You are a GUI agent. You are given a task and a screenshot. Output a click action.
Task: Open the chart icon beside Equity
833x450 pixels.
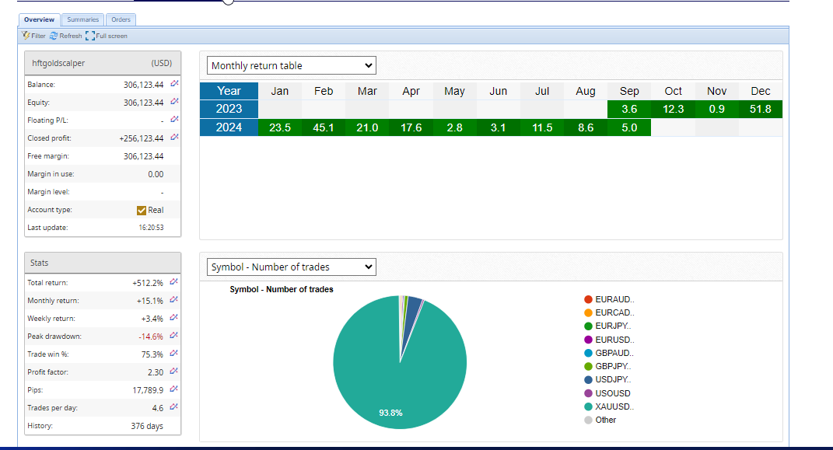(174, 102)
